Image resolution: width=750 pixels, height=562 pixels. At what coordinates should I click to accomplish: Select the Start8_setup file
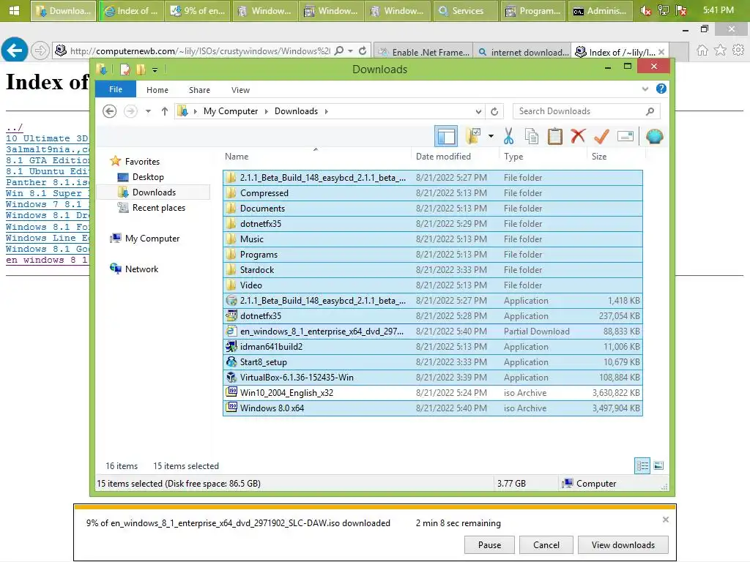point(432,362)
